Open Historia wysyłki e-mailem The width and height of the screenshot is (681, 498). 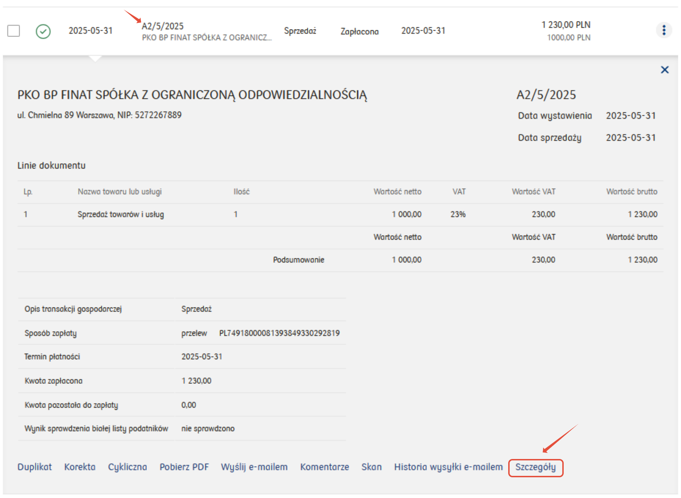(x=448, y=467)
